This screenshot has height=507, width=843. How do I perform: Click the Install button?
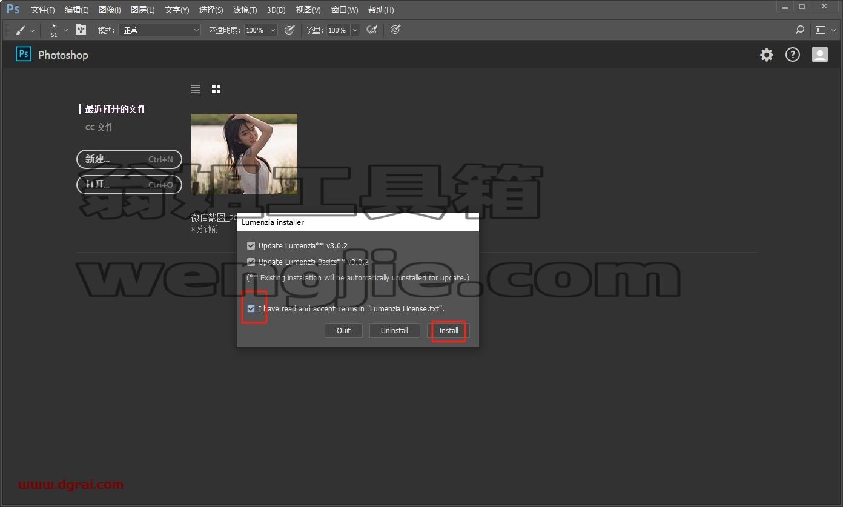449,331
